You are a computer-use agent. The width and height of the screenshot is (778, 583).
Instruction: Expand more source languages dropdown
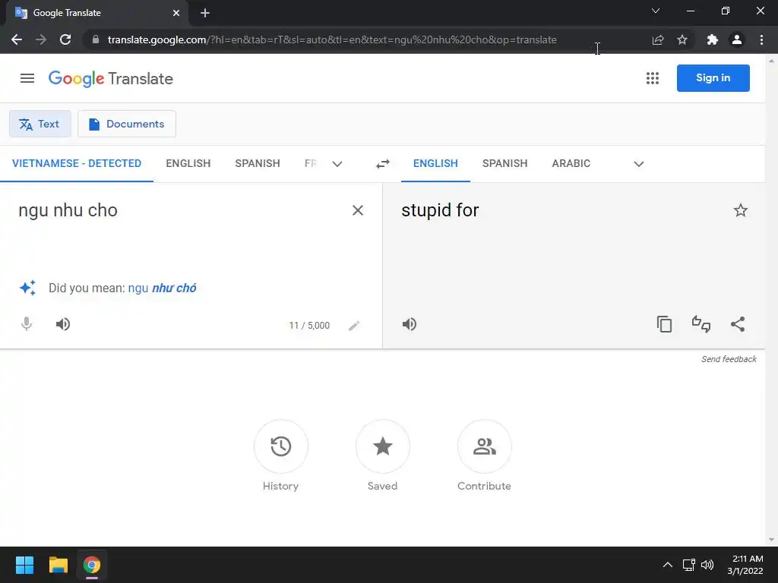pyautogui.click(x=337, y=164)
